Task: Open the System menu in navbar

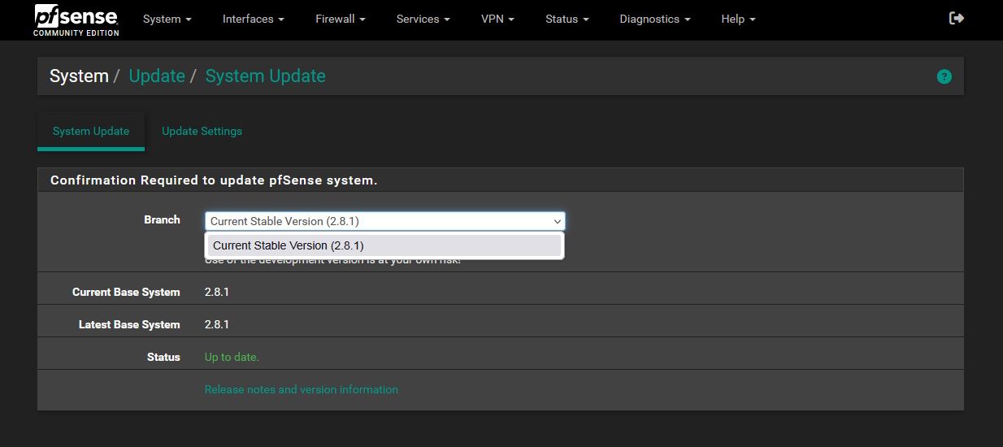Action: pyautogui.click(x=167, y=19)
